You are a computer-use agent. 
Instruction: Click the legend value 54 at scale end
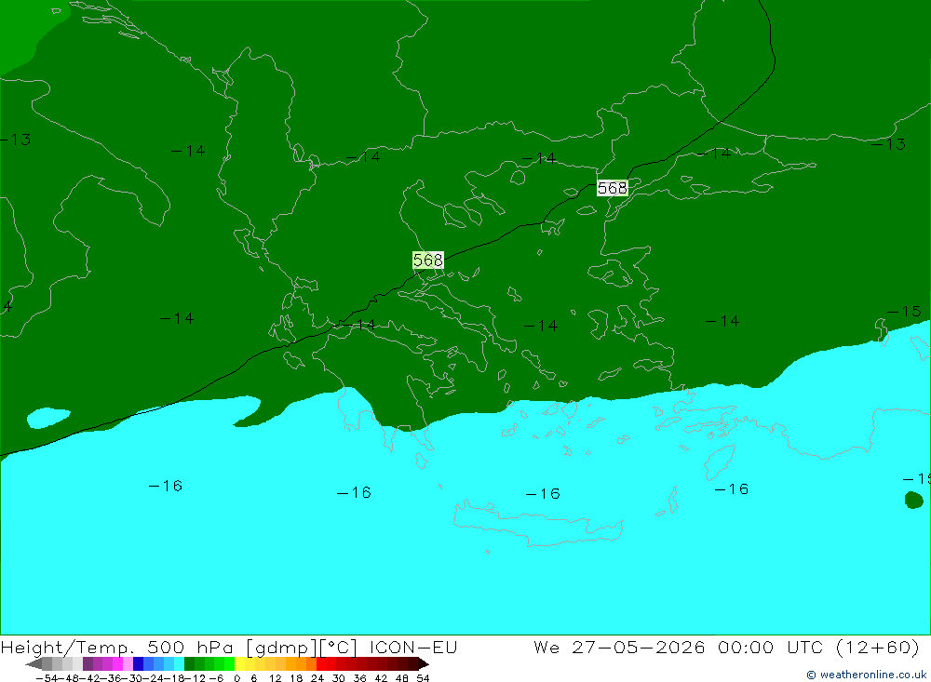[423, 678]
